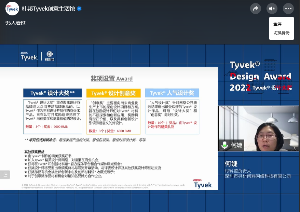The height and width of the screenshot is (212, 300).
Task: Open the Tyvek channel avatar
Action: (x=12, y=9)
